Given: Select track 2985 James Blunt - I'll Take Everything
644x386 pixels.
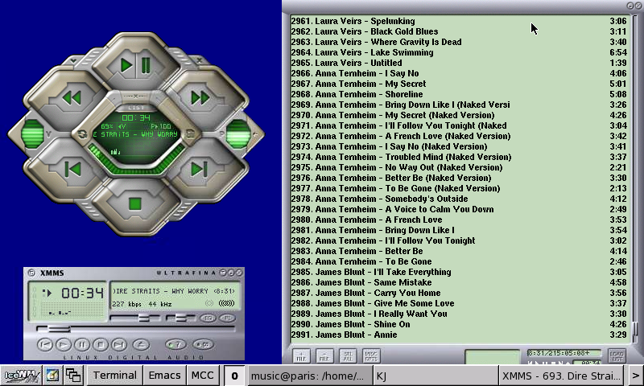Looking at the screenshot, I should [x=459, y=272].
